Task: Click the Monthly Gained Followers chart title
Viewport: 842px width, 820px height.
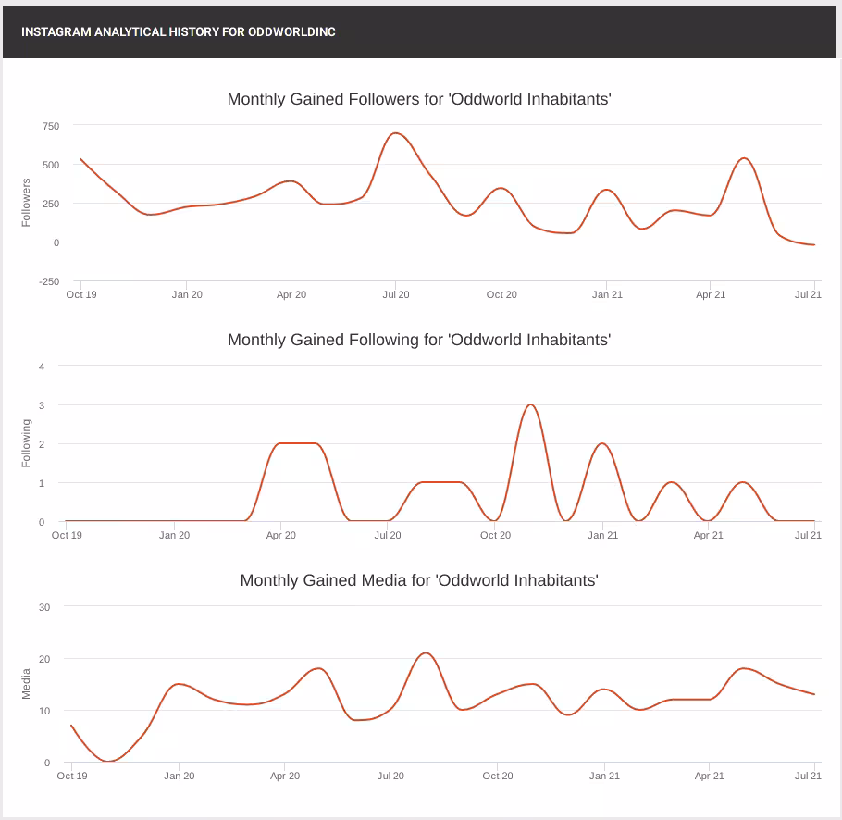Action: 419,99
